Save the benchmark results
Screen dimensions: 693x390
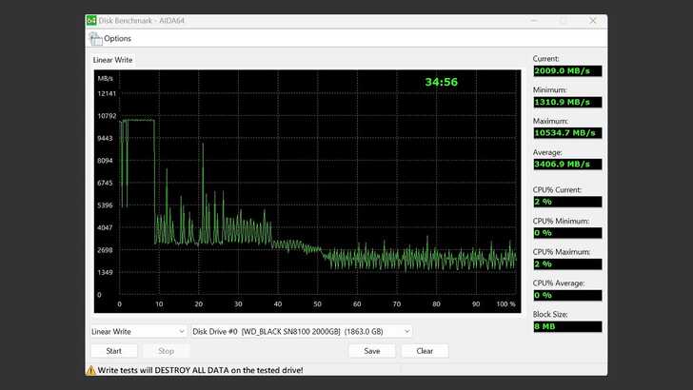[372, 351]
